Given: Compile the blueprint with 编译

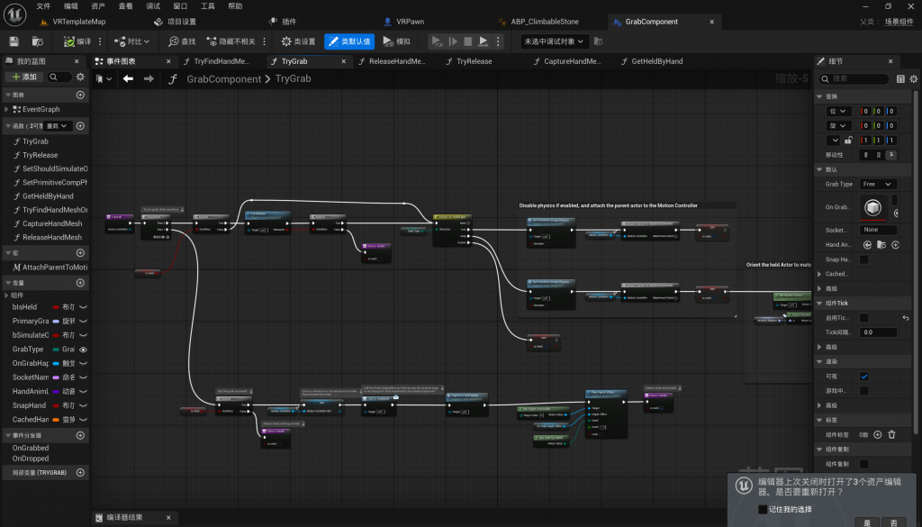Looking at the screenshot, I should (x=77, y=41).
